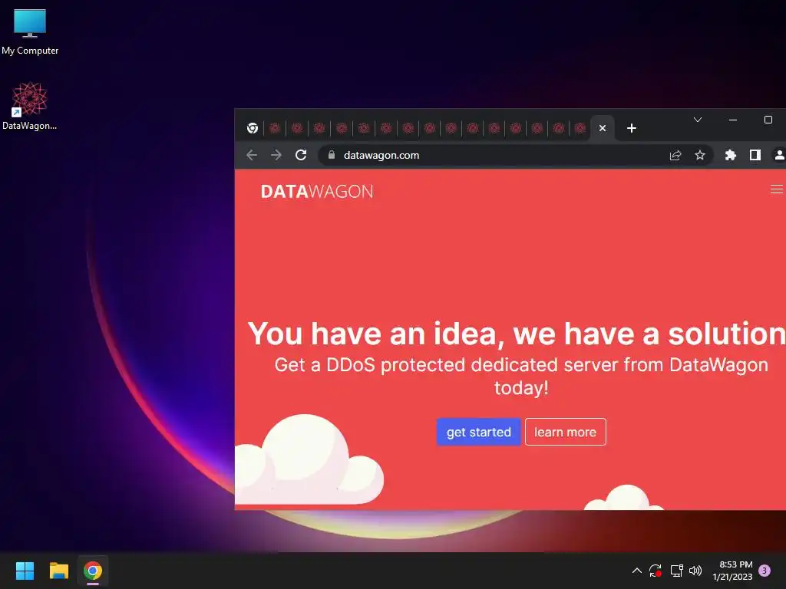Screen dimensions: 786x589
Task: Maximize the Chrome window
Action: tap(768, 120)
